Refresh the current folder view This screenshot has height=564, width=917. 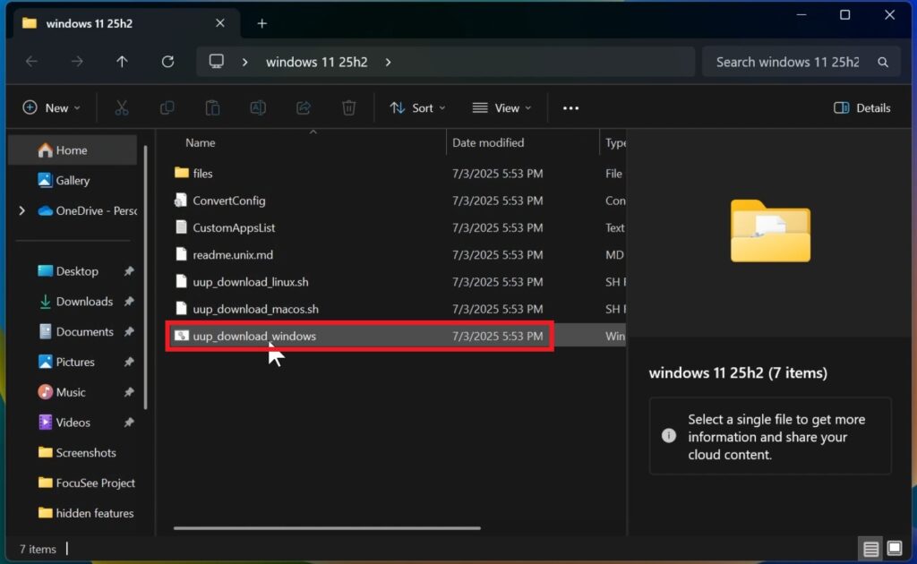(x=167, y=62)
